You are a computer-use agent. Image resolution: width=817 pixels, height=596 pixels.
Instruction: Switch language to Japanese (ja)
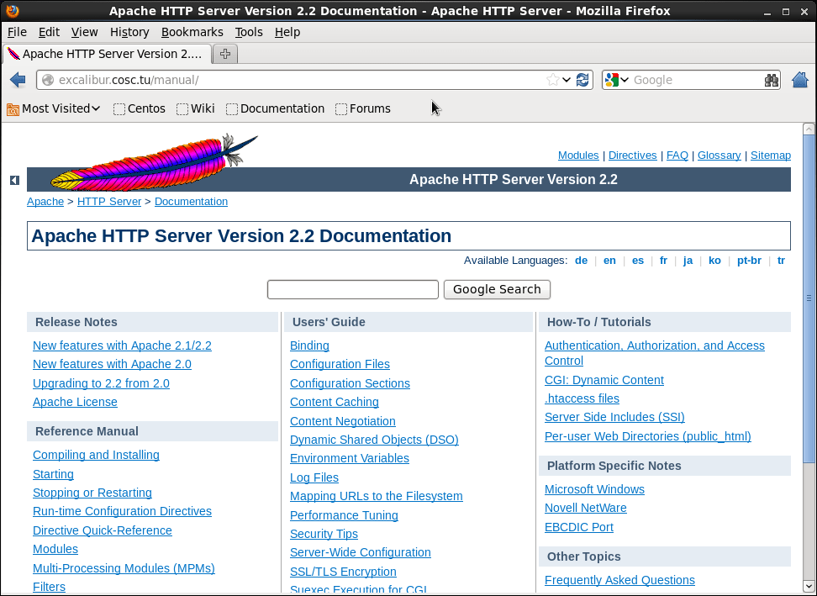(x=688, y=261)
